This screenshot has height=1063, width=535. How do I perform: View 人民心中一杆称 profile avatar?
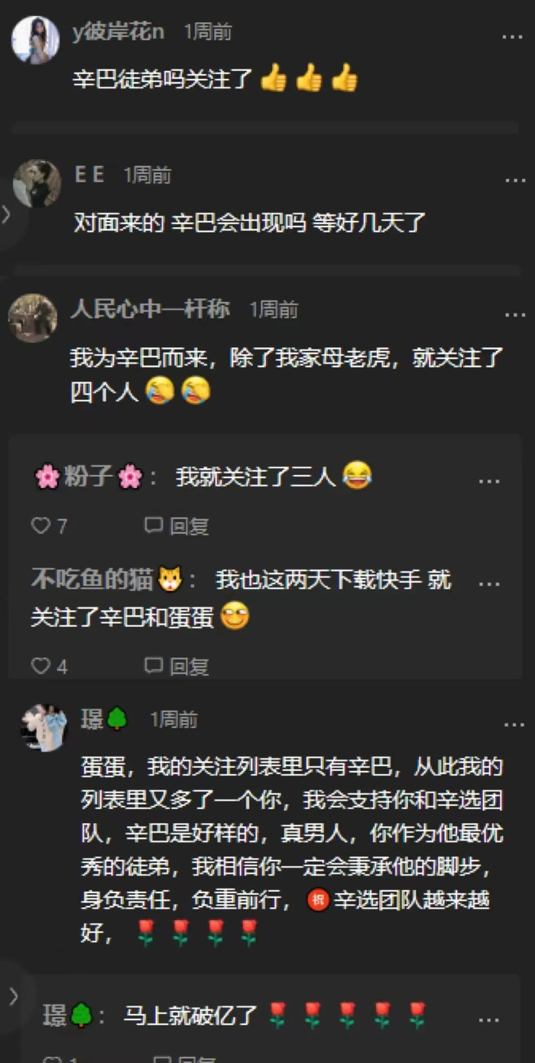tap(33, 317)
